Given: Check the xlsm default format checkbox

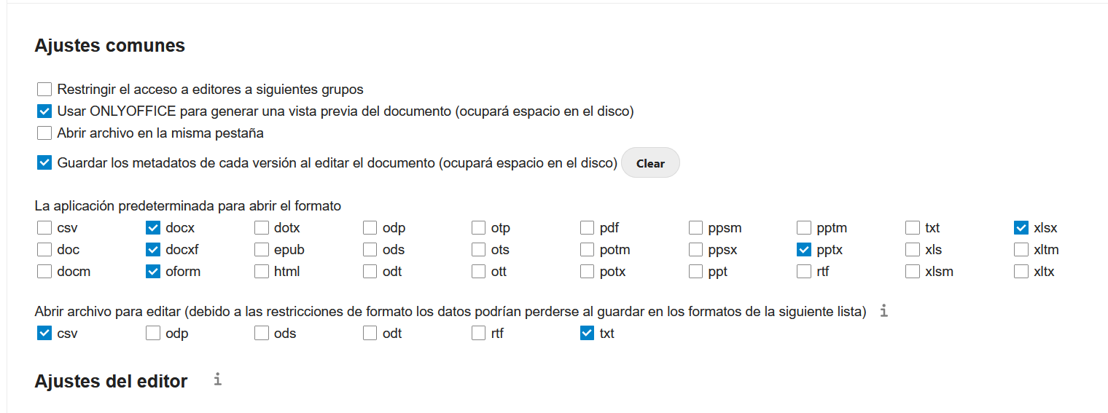Looking at the screenshot, I should pos(913,272).
